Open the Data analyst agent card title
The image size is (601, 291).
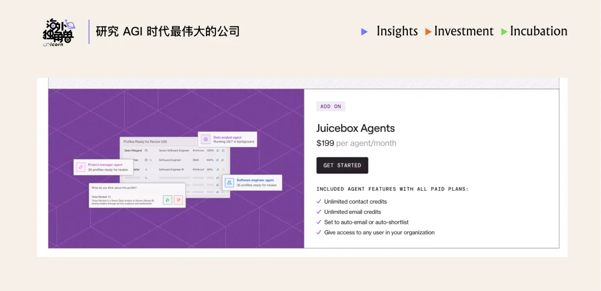(228, 137)
